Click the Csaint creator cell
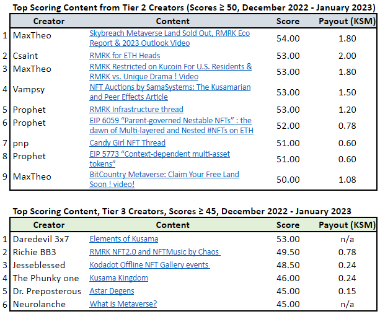Viewport: 380px width, 314px height. tap(25, 56)
